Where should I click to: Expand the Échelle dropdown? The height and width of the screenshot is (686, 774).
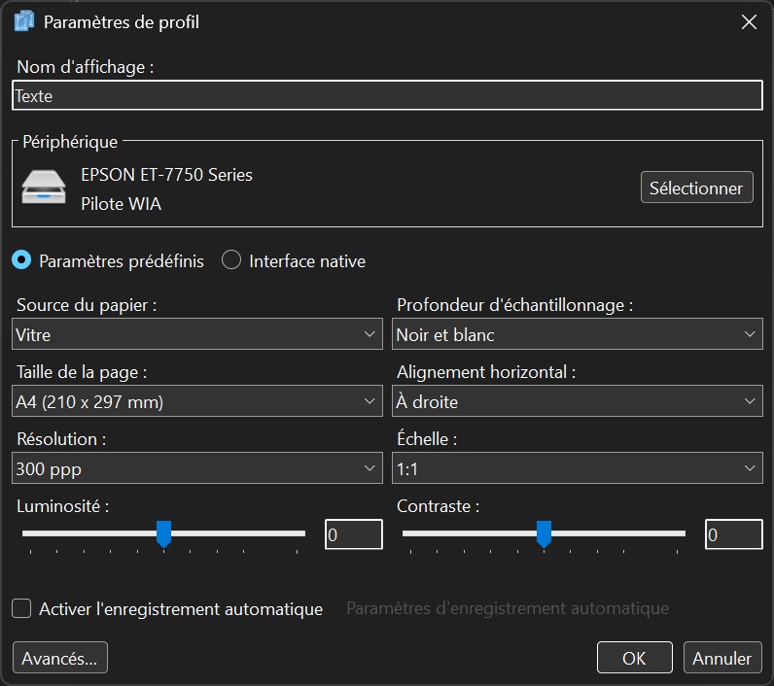pos(578,468)
